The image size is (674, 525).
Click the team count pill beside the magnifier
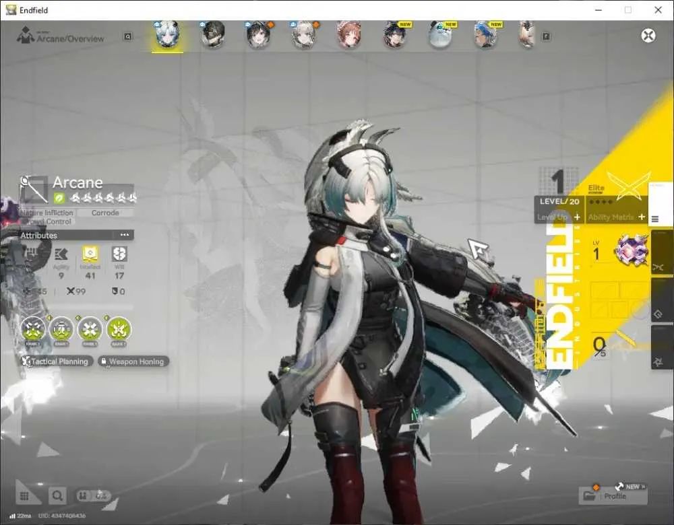(92, 496)
